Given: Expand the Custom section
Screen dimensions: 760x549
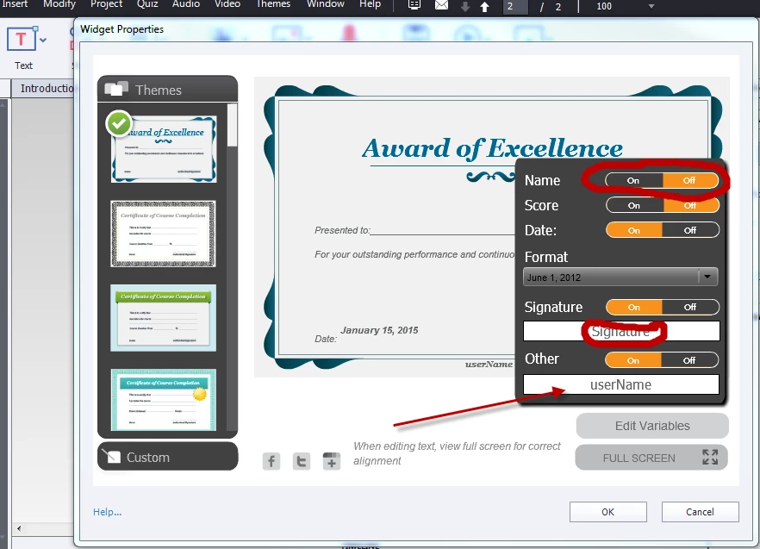Looking at the screenshot, I should 168,457.
